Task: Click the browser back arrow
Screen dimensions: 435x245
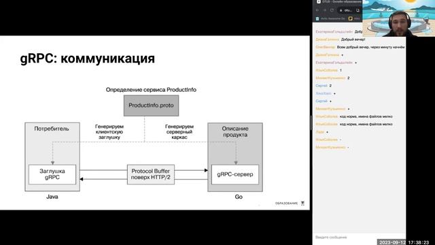Action: click(x=317, y=10)
